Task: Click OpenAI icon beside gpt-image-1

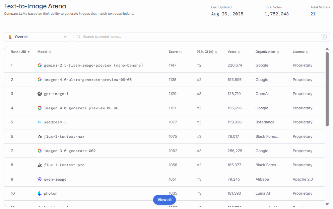Action: point(40,94)
